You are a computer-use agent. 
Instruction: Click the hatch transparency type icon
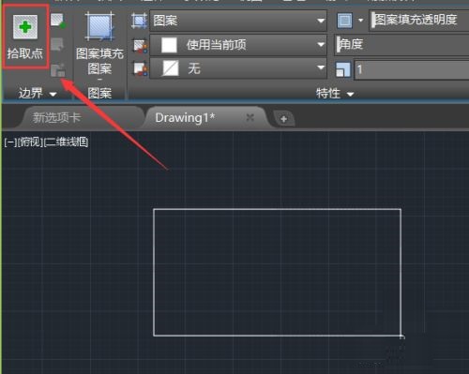[344, 21]
